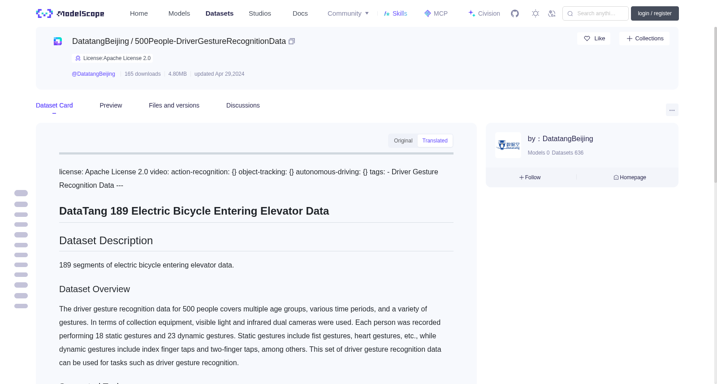Image resolution: width=717 pixels, height=384 pixels.
Task: Click the updated Apr 29,2024 text
Action: 219,74
